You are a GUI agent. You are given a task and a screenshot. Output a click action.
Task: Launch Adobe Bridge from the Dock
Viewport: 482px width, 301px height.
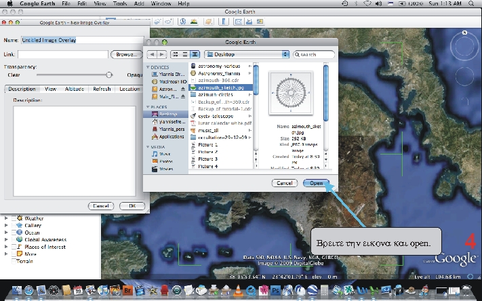127,290
